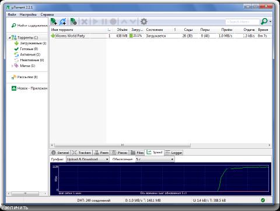Sort by Объём column header
The height and width of the screenshot is (211, 280).
122,30
